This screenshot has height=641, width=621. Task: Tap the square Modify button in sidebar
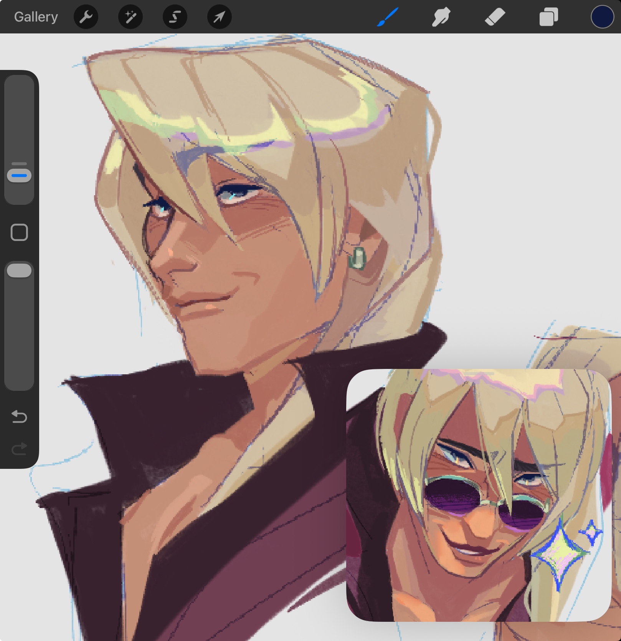tap(19, 232)
